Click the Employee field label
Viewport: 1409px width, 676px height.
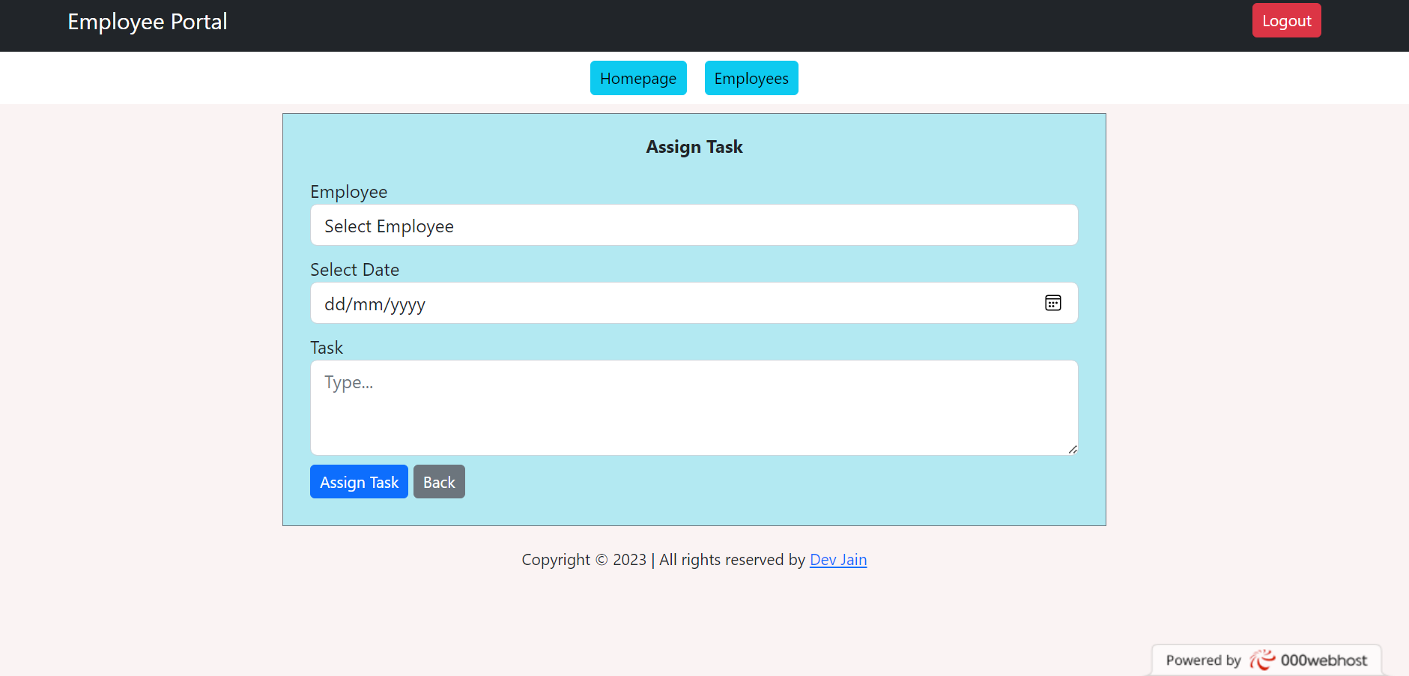click(348, 192)
